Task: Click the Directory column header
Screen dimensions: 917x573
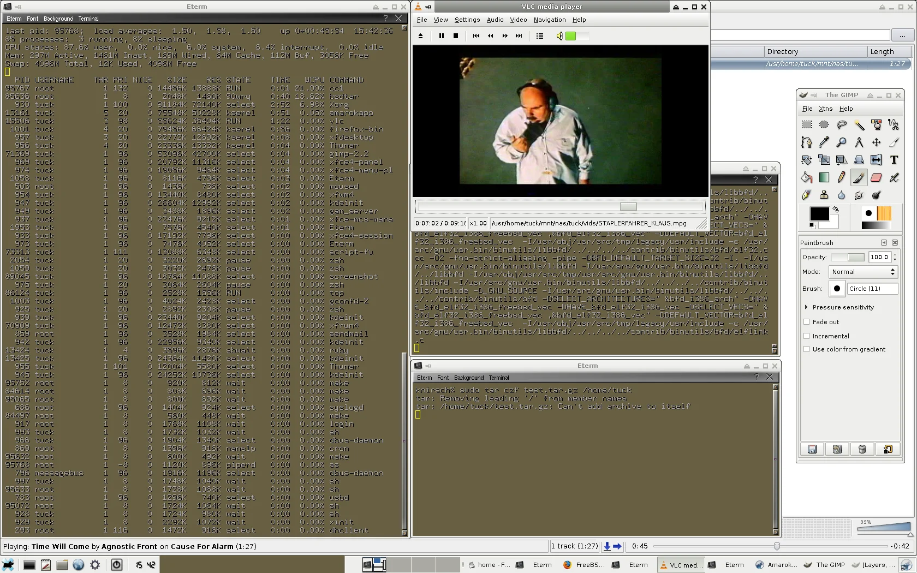Action: click(x=783, y=52)
